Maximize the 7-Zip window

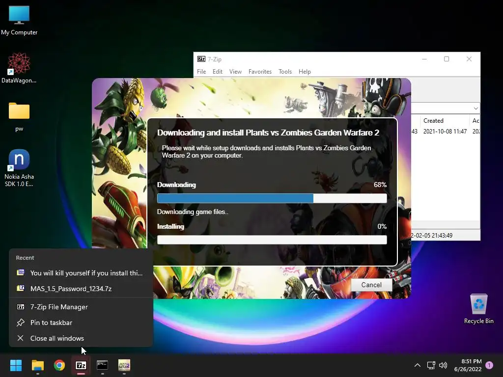point(447,59)
